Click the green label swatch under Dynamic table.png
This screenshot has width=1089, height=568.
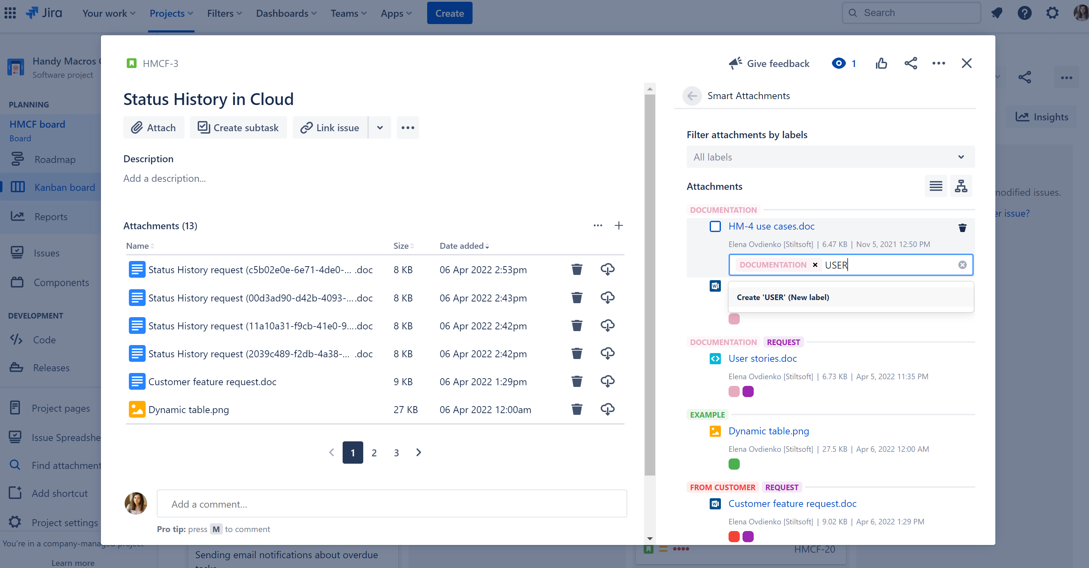[734, 464]
